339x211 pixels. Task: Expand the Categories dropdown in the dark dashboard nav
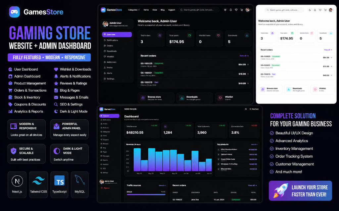(134, 10)
